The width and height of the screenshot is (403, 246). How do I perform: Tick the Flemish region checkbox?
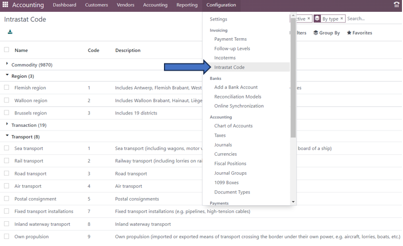tap(7, 88)
